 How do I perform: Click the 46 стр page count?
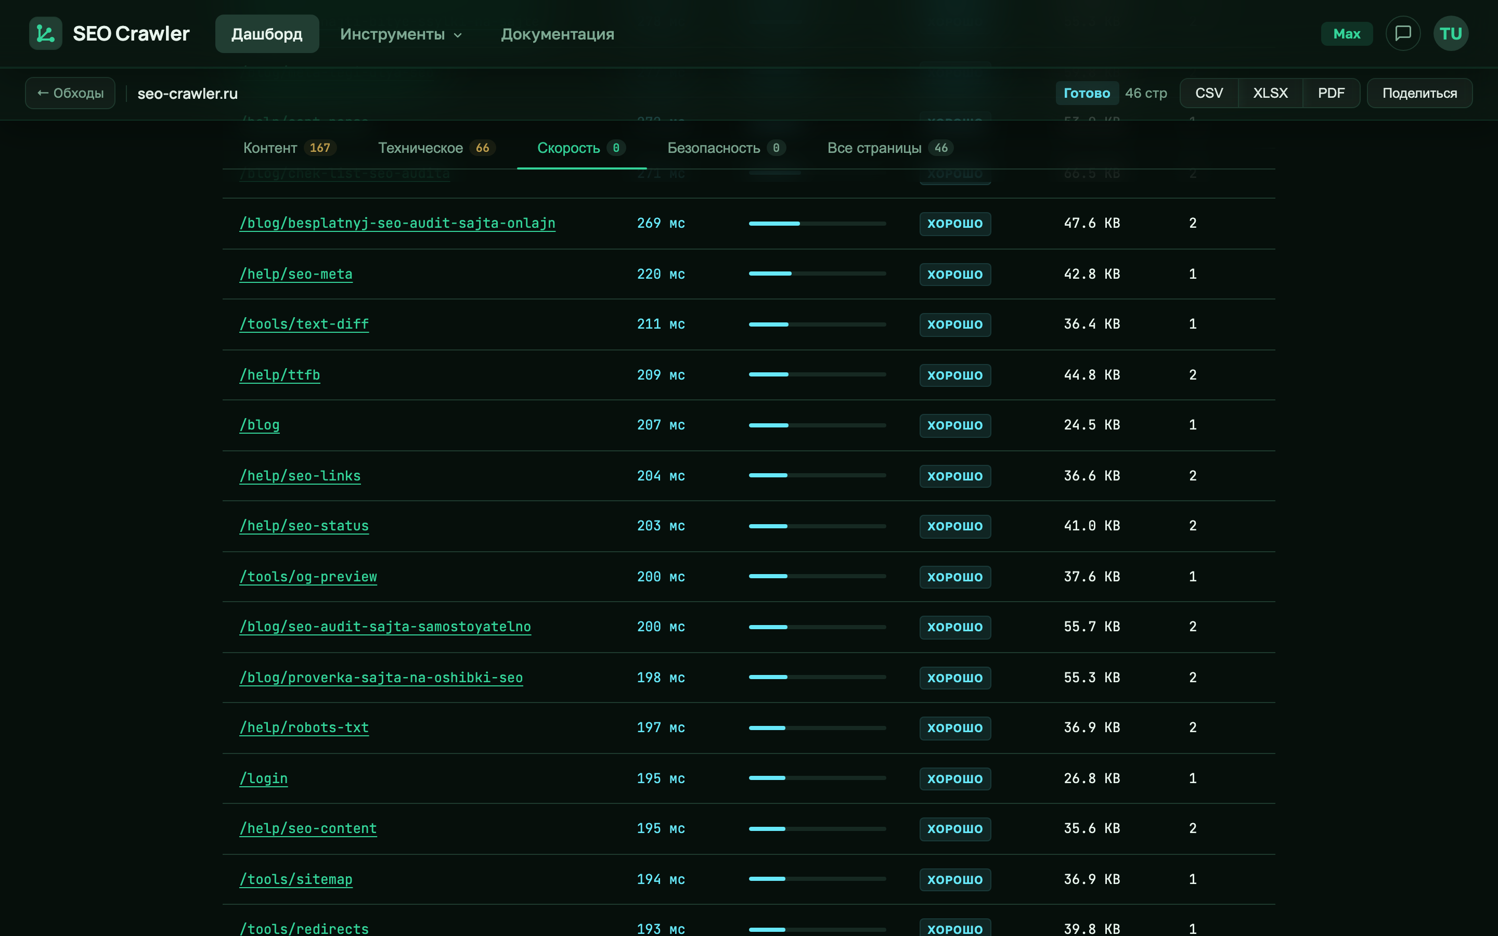pos(1146,93)
